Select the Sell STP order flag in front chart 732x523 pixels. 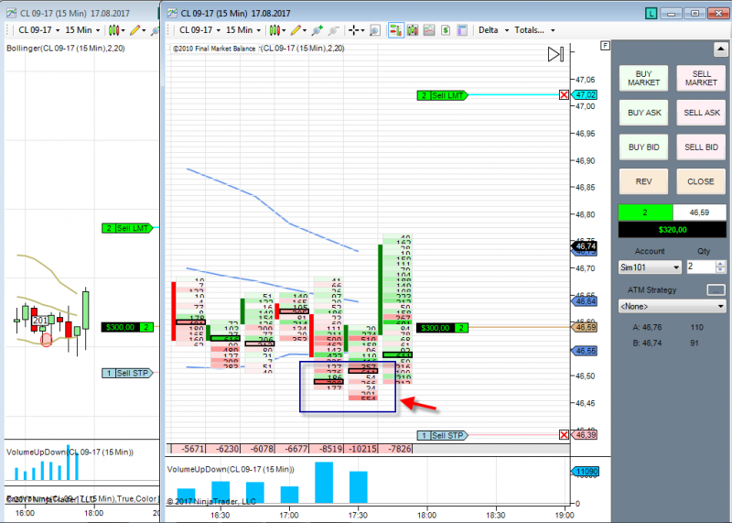[x=442, y=436]
